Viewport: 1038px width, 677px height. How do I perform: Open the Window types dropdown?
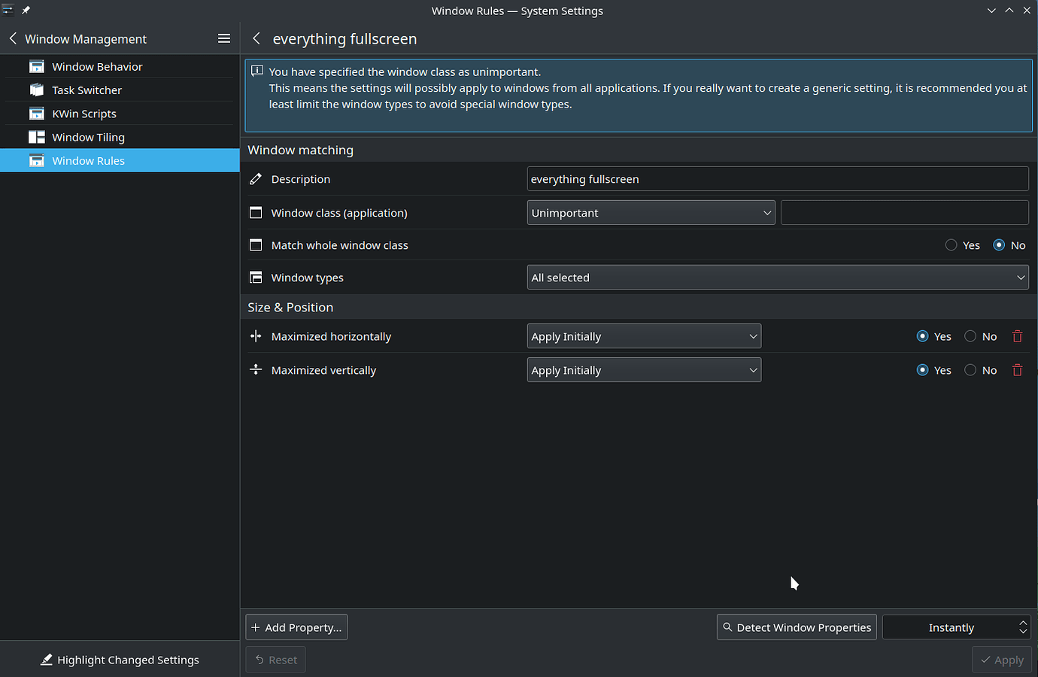pos(778,278)
